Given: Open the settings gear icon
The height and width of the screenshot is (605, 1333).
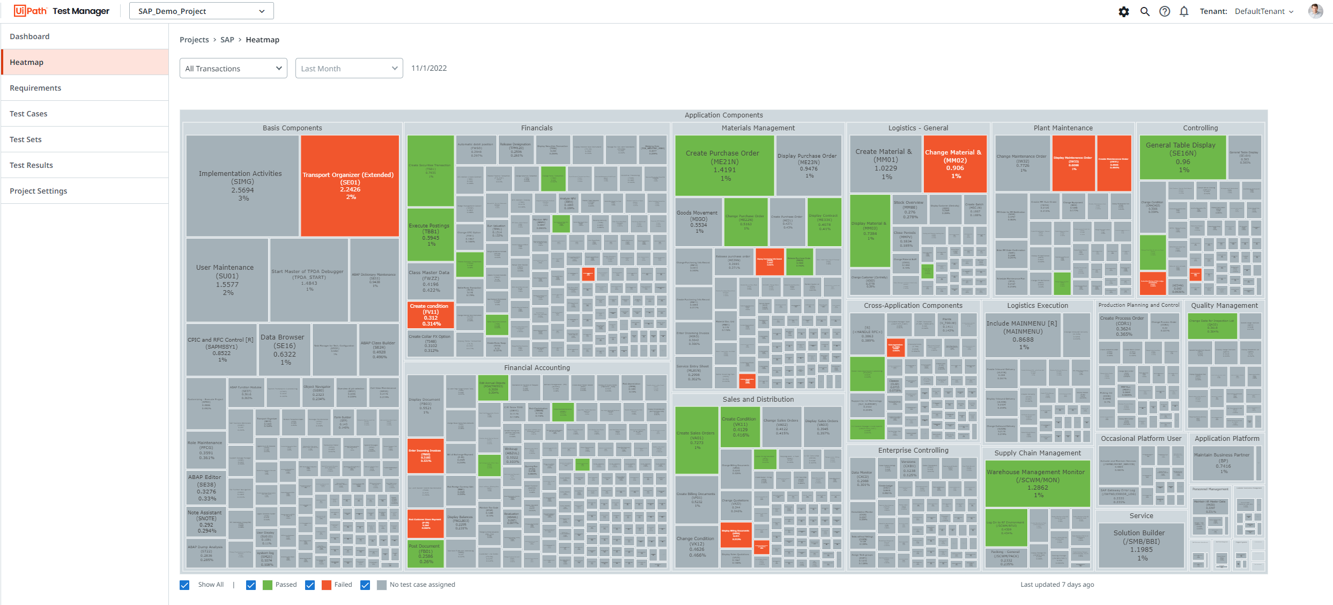Looking at the screenshot, I should click(1124, 11).
